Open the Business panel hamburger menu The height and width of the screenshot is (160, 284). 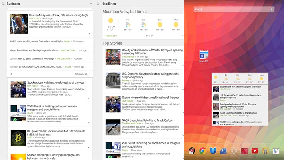(x=3, y=4)
